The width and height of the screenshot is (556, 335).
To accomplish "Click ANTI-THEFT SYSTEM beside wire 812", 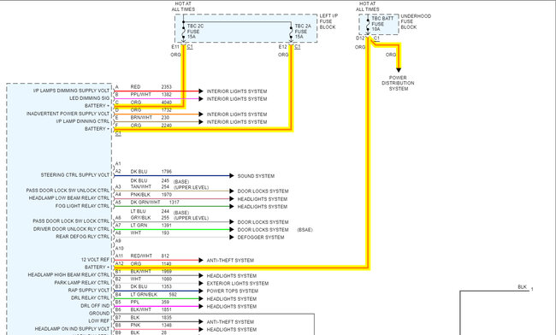I will pyautogui.click(x=230, y=261).
